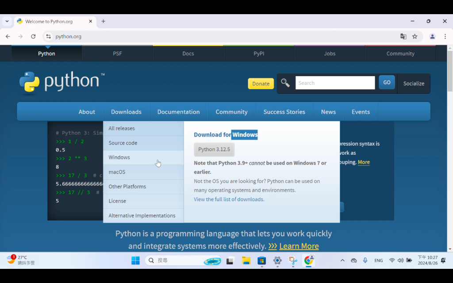Image resolution: width=453 pixels, height=283 pixels.
Task: Open the Windows Start menu
Action: pos(135,260)
